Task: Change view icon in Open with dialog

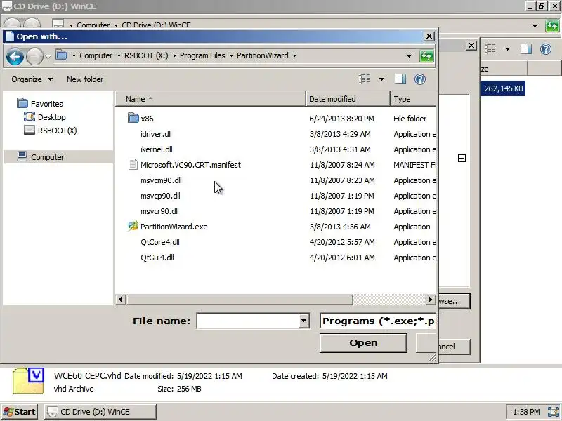Action: (x=364, y=79)
